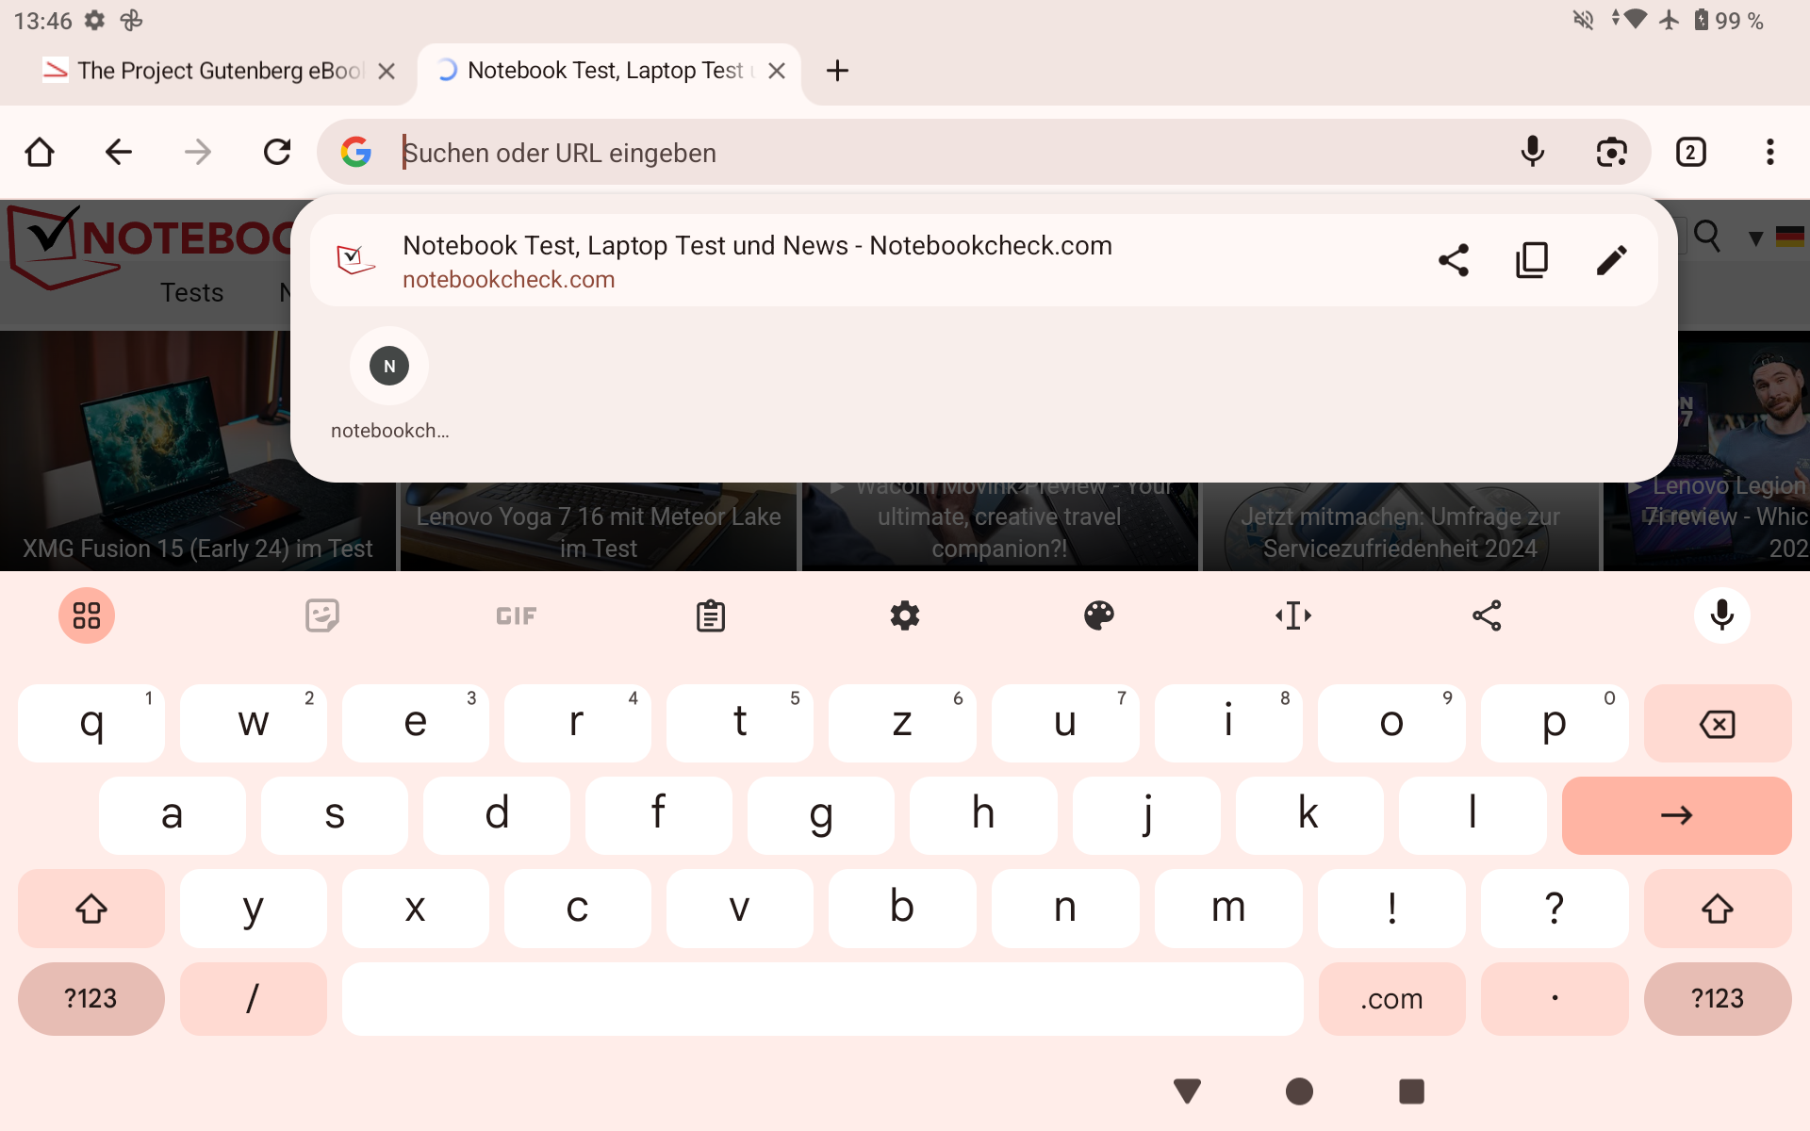Open keyboard sticker panel
Image resolution: width=1810 pixels, height=1131 pixels.
point(321,615)
